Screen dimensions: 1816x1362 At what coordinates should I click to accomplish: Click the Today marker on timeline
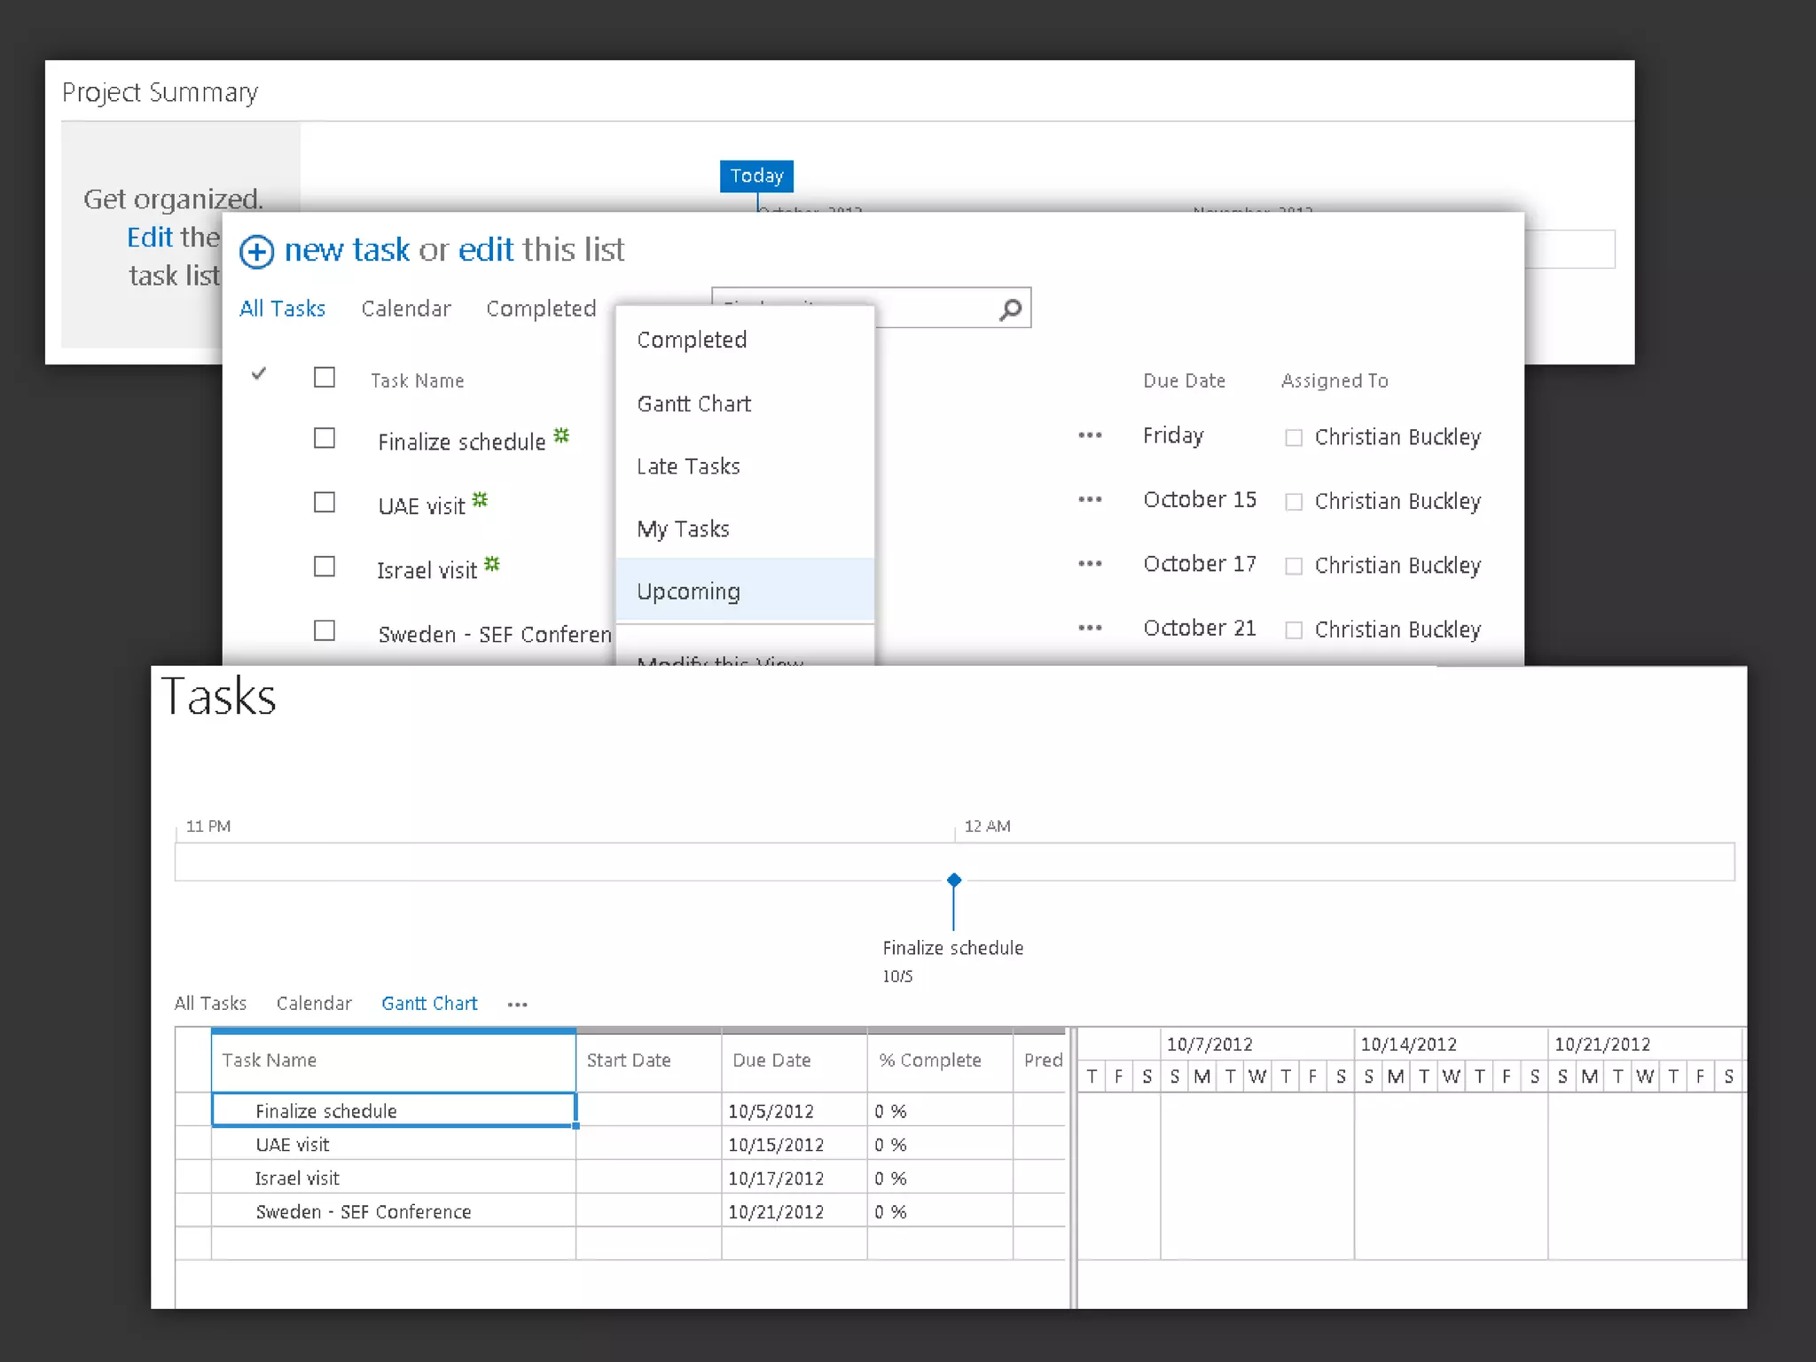pos(756,176)
